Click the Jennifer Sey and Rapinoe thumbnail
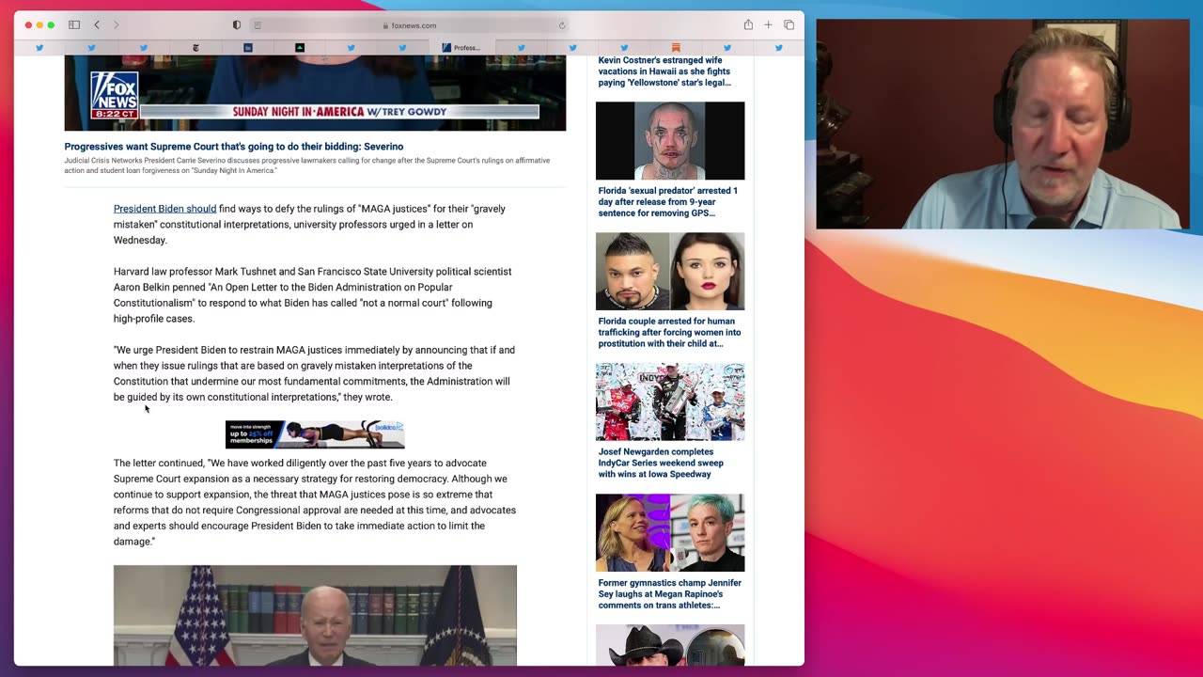 click(670, 533)
